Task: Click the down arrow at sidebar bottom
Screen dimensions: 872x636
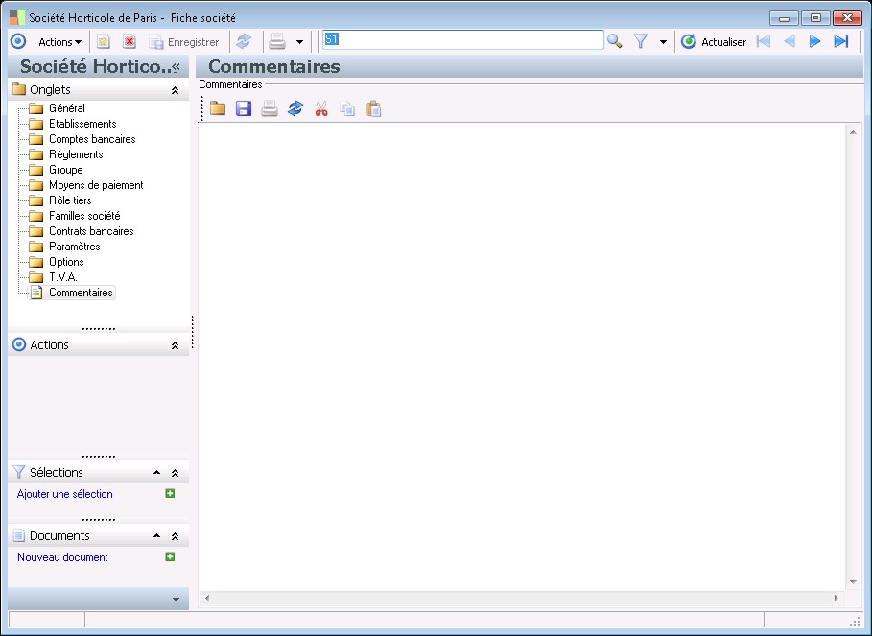Action: (176, 600)
